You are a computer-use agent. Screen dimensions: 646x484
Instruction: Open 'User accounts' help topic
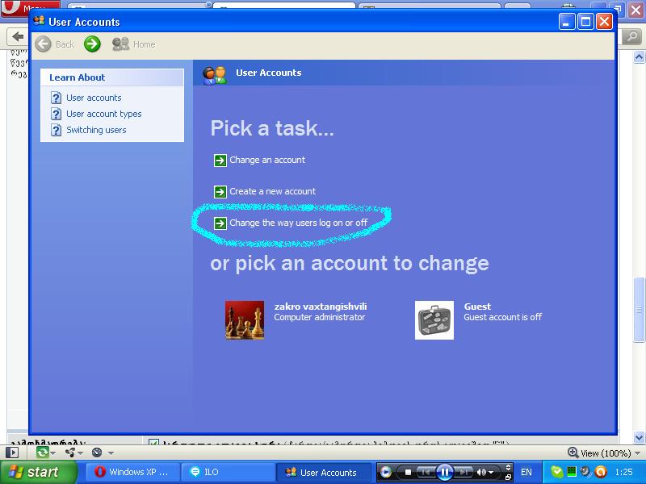click(x=94, y=98)
